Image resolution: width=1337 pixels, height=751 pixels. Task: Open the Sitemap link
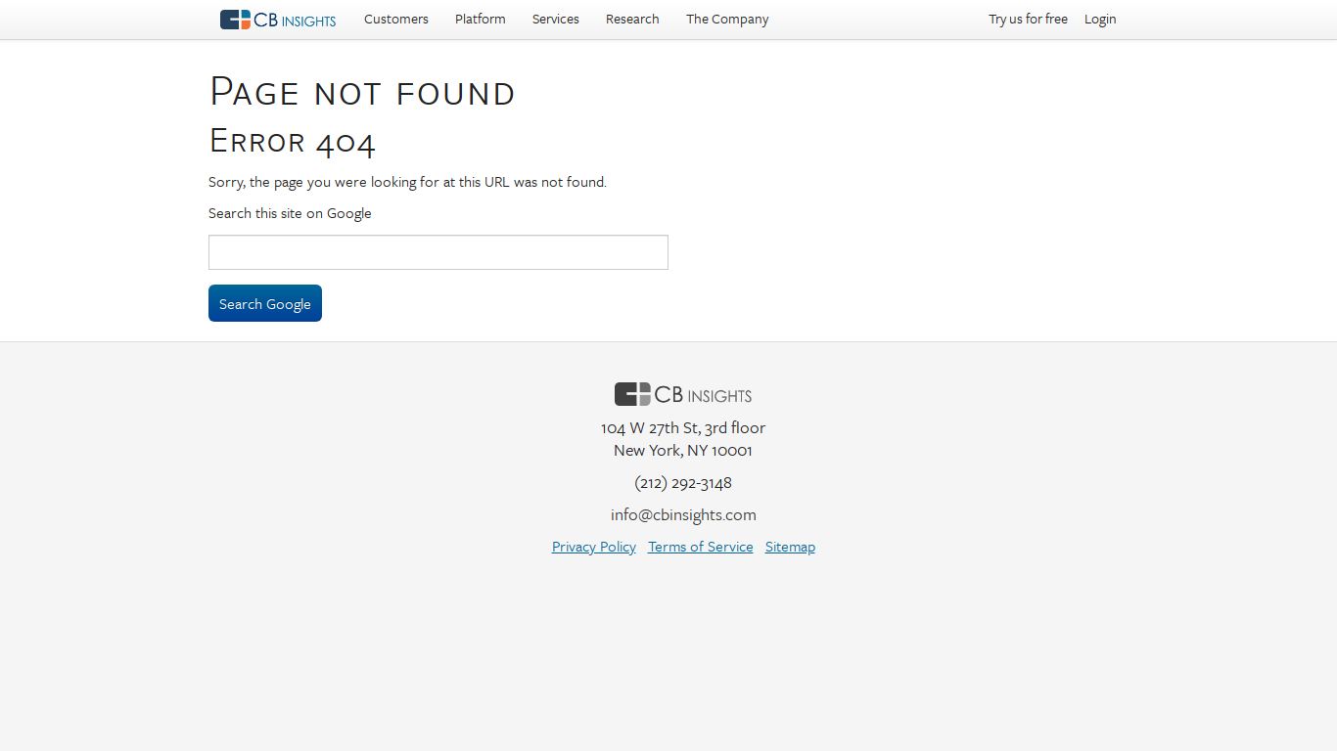click(x=790, y=547)
